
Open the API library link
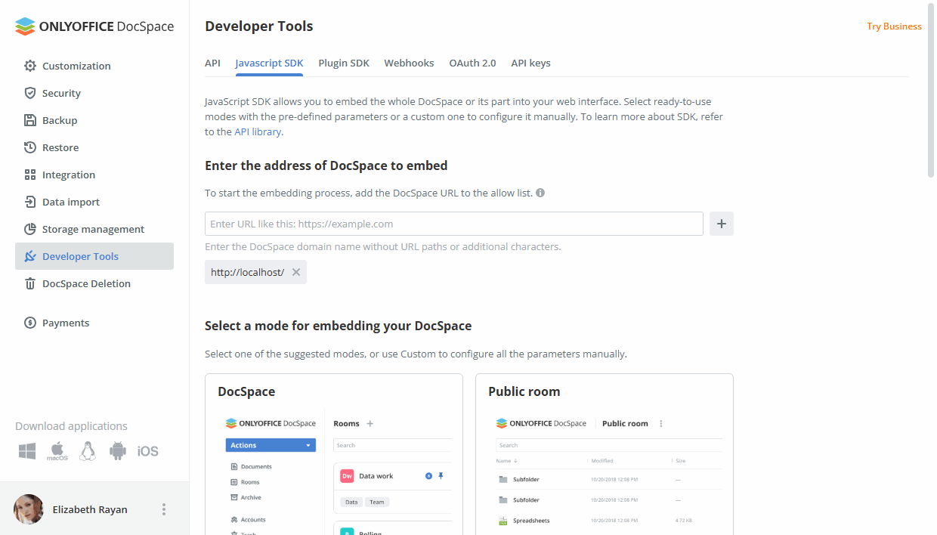258,131
